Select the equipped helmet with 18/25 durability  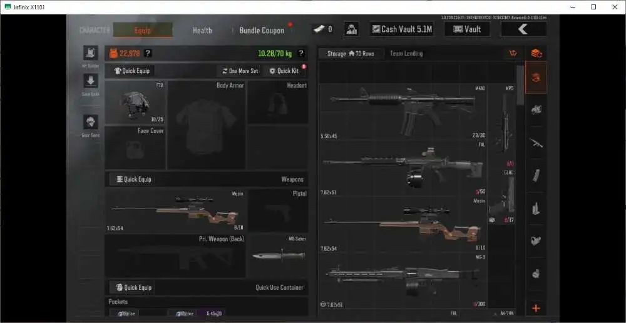click(x=135, y=102)
